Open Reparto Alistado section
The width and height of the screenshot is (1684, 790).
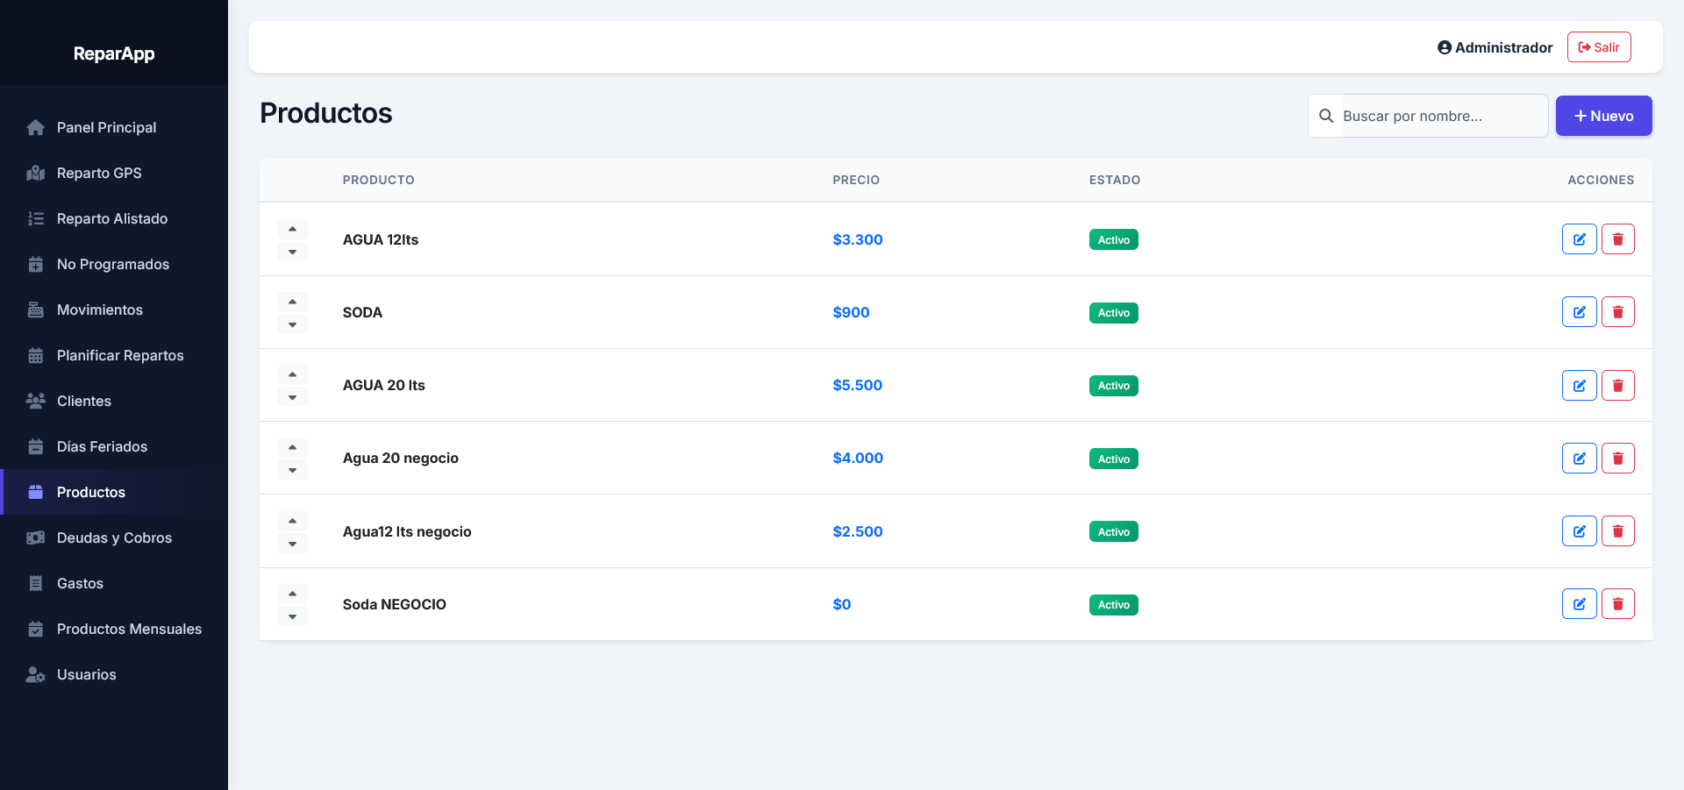tap(114, 218)
